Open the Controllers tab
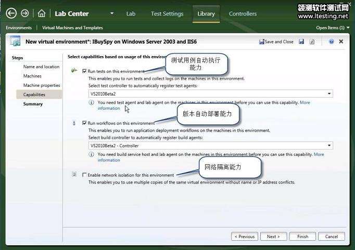355x250 pixels. tap(243, 14)
